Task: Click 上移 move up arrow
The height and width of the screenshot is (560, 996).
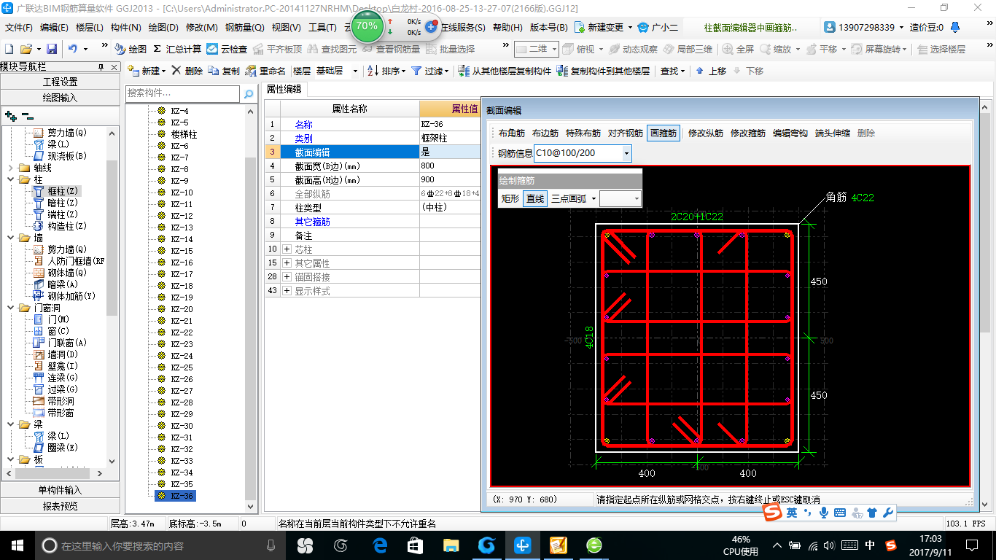Action: coord(710,71)
